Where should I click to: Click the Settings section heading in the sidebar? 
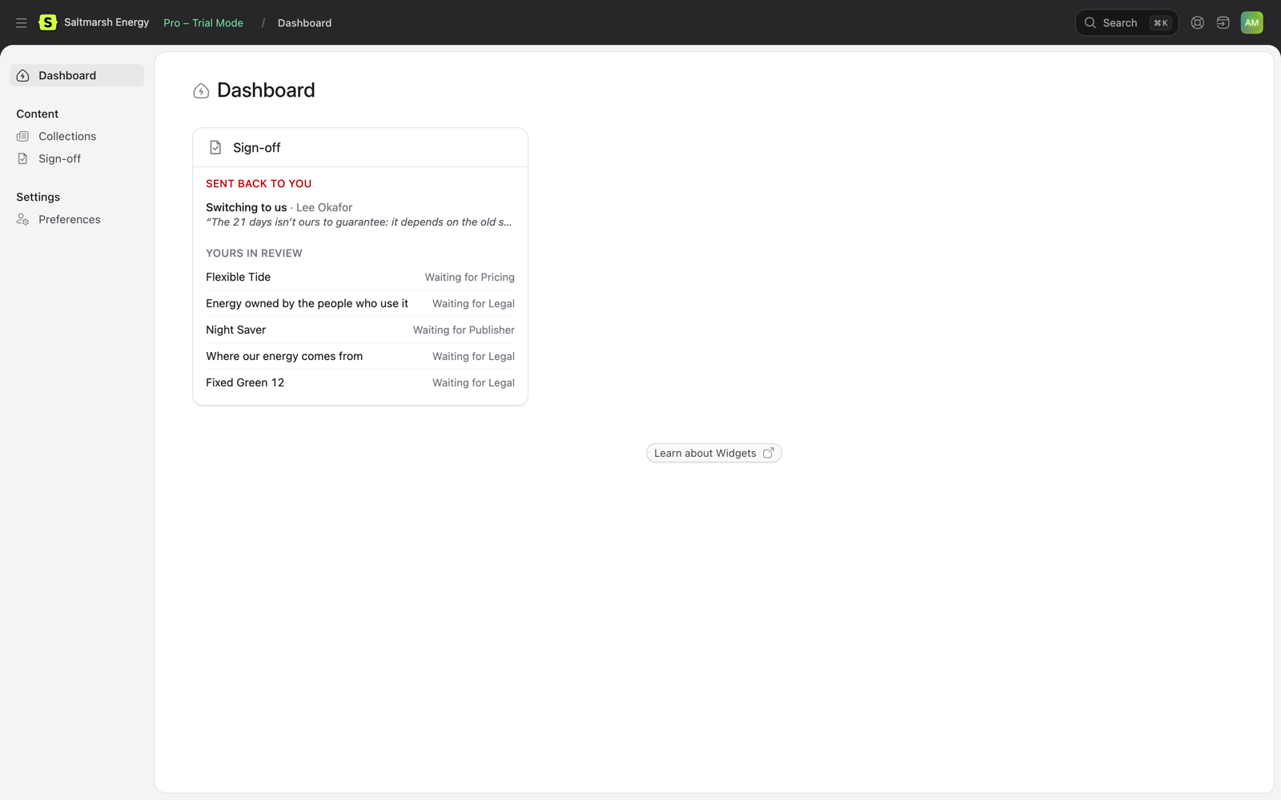pyautogui.click(x=38, y=198)
